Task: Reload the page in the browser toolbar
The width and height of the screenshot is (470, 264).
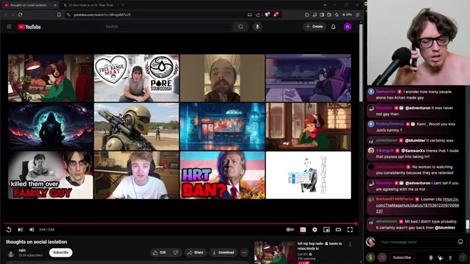Action: point(20,15)
